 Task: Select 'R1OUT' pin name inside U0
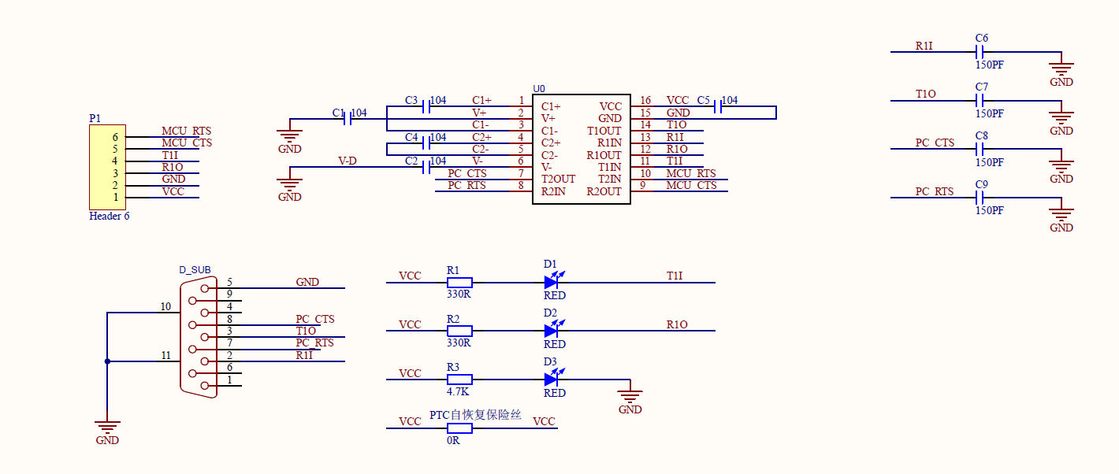[x=604, y=155]
